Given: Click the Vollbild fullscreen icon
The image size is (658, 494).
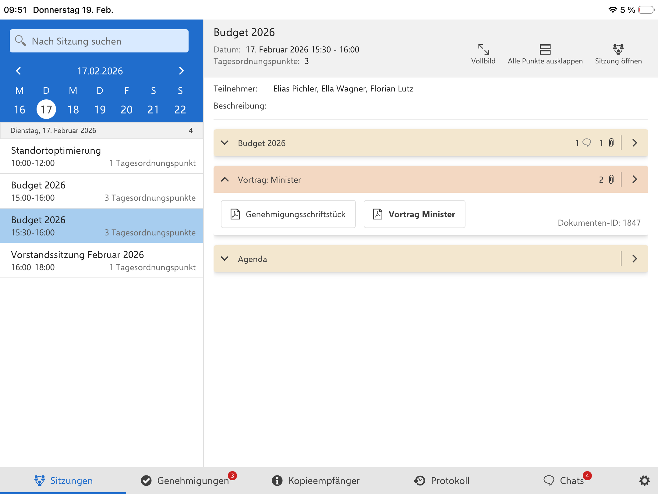Looking at the screenshot, I should click(483, 49).
